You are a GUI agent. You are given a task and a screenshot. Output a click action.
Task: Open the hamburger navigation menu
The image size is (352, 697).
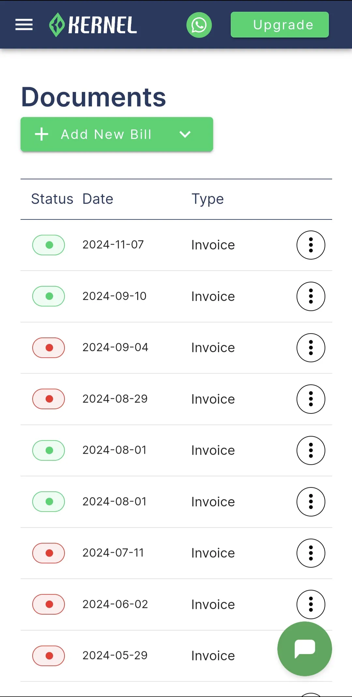(x=24, y=25)
